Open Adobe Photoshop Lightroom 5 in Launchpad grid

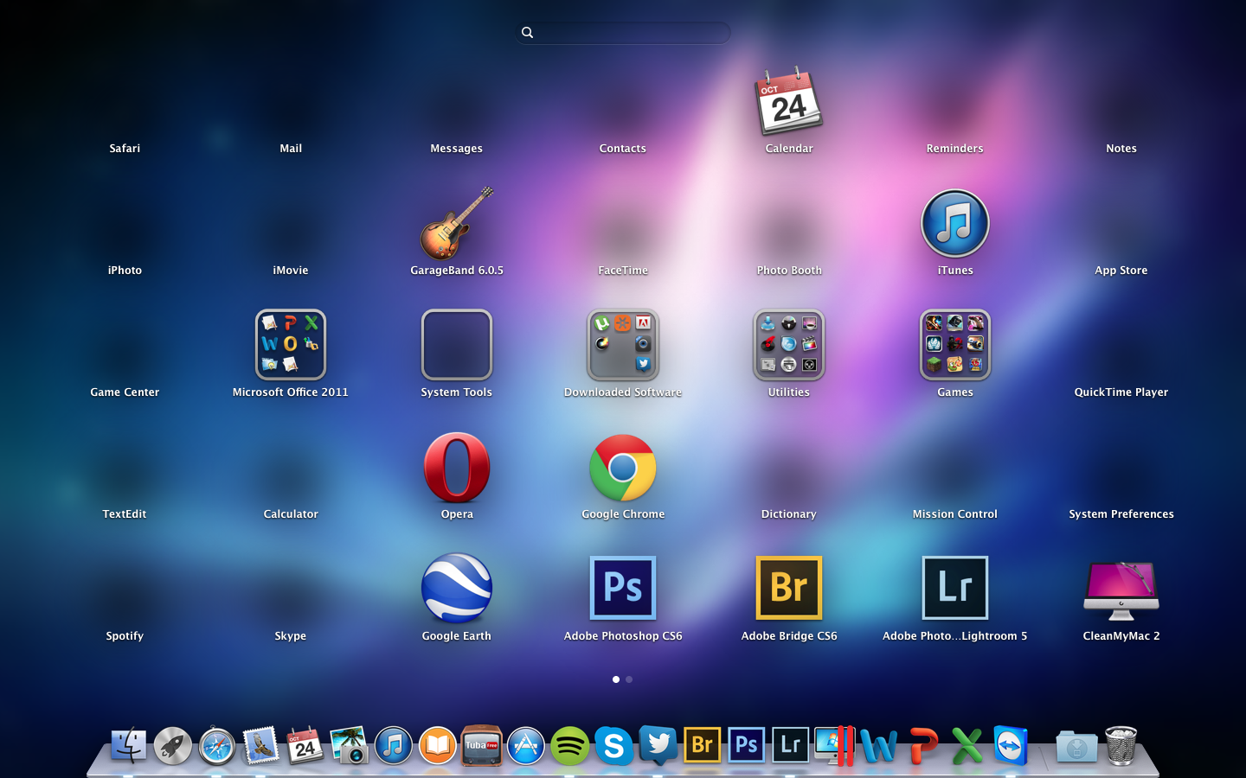(954, 589)
